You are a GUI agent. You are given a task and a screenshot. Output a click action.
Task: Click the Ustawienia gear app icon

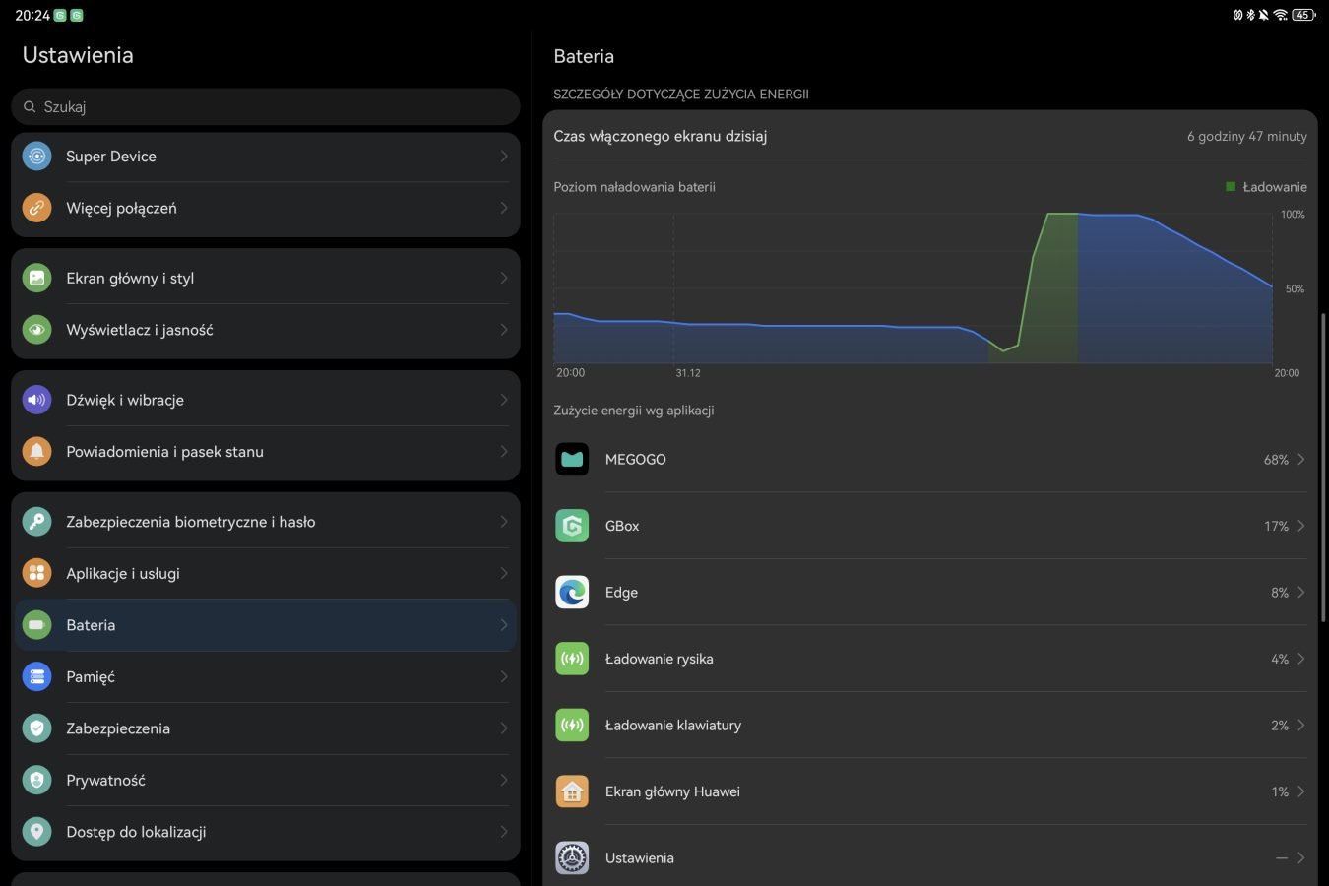pos(572,857)
